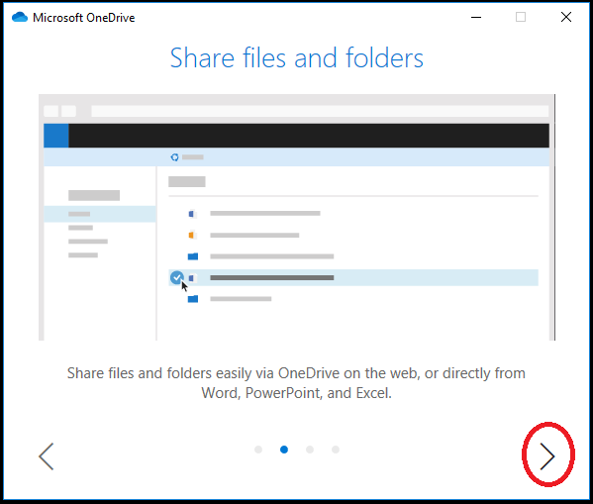593x504 pixels.
Task: Click the sync icon in the illustration toolbar
Action: [174, 157]
